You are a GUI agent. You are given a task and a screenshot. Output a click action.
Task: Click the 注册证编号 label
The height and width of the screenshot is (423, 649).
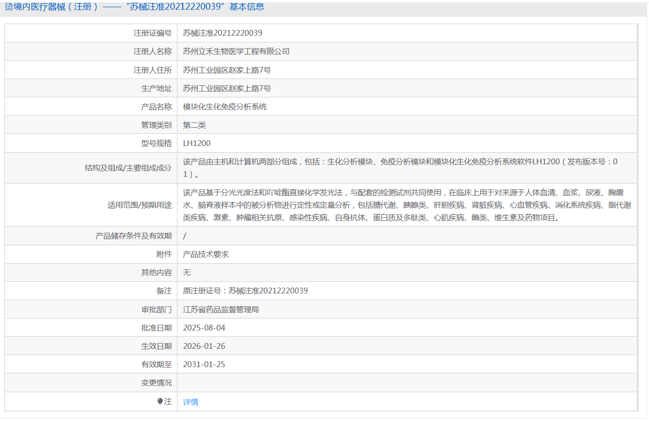click(152, 33)
